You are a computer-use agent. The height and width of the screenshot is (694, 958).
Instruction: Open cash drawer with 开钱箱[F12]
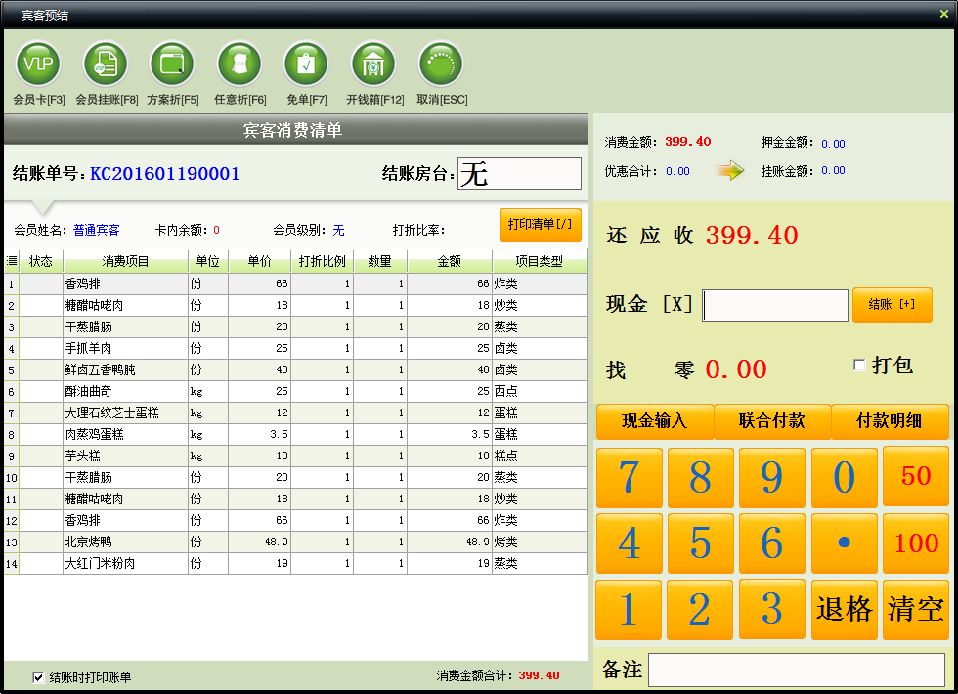[x=373, y=65]
